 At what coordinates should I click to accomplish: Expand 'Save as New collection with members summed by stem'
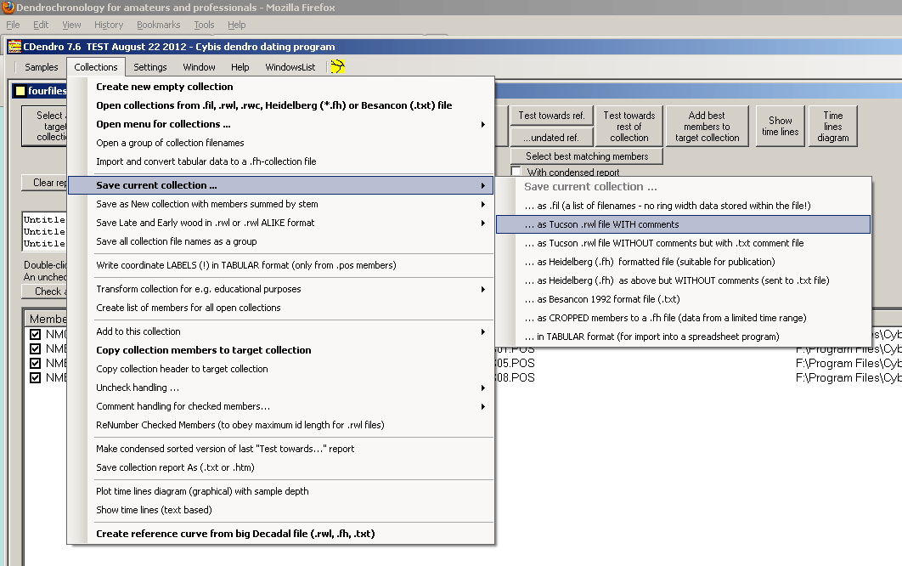coord(482,205)
